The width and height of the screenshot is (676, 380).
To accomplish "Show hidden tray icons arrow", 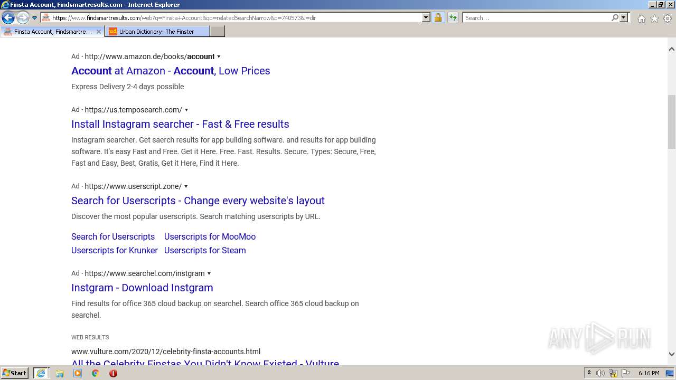I will [589, 373].
